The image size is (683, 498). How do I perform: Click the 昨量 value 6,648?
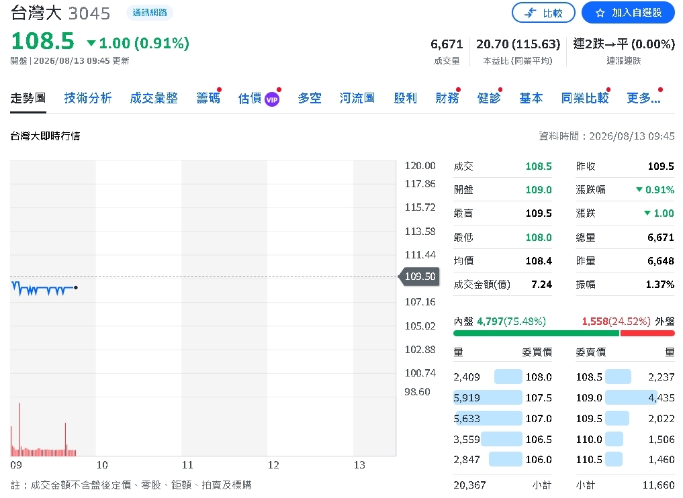click(x=660, y=261)
